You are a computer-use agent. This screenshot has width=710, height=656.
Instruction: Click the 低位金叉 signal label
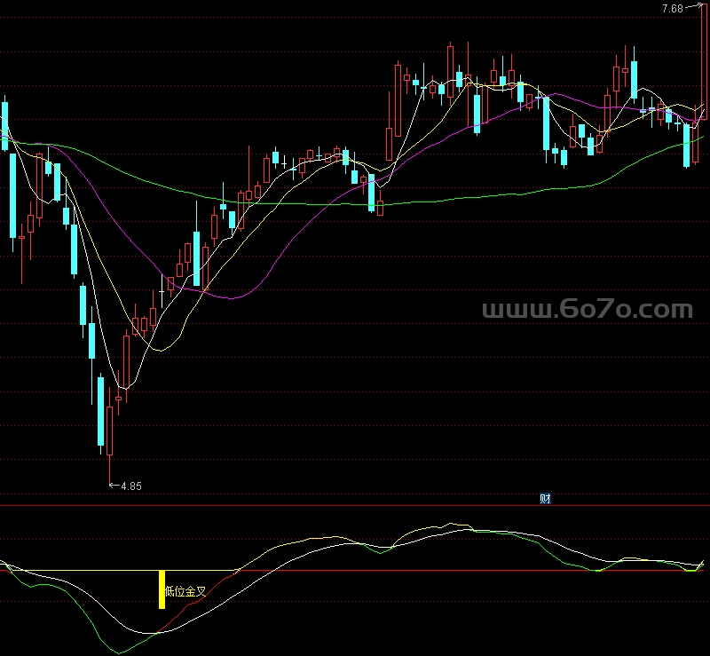tap(185, 591)
